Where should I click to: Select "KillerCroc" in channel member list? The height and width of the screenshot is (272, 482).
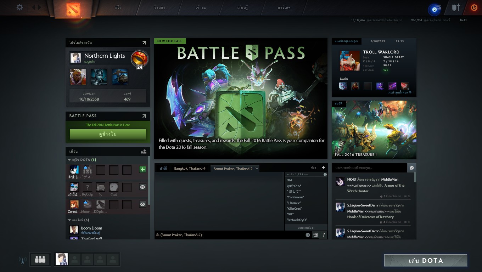(295, 209)
